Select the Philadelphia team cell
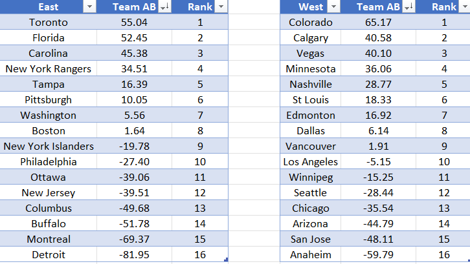The width and height of the screenshot is (470, 264). (x=49, y=162)
